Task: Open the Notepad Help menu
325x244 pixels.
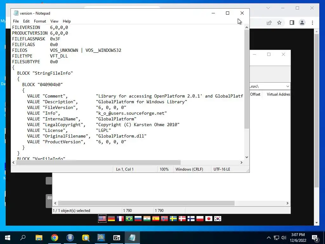Action: tap(67, 21)
